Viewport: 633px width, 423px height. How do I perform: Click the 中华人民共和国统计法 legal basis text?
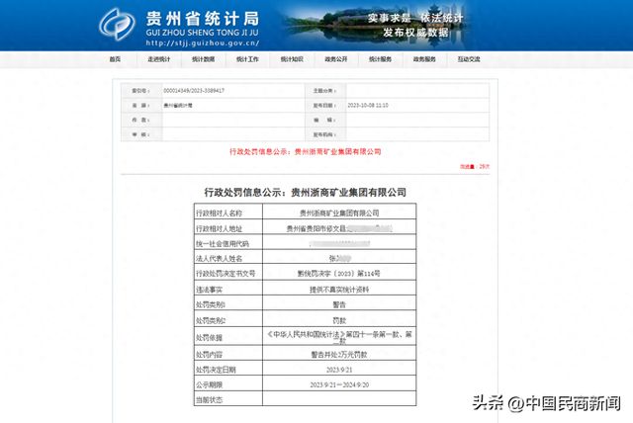(x=339, y=338)
